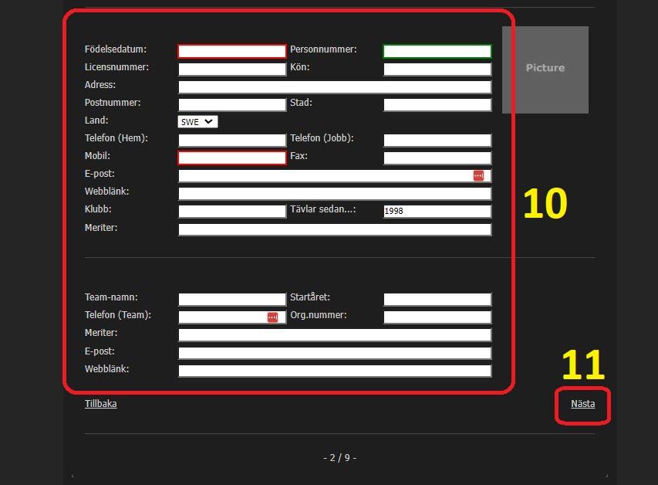The height and width of the screenshot is (485, 658).
Task: Click the Tävlar sedan field showing 1998
Action: 437,212
